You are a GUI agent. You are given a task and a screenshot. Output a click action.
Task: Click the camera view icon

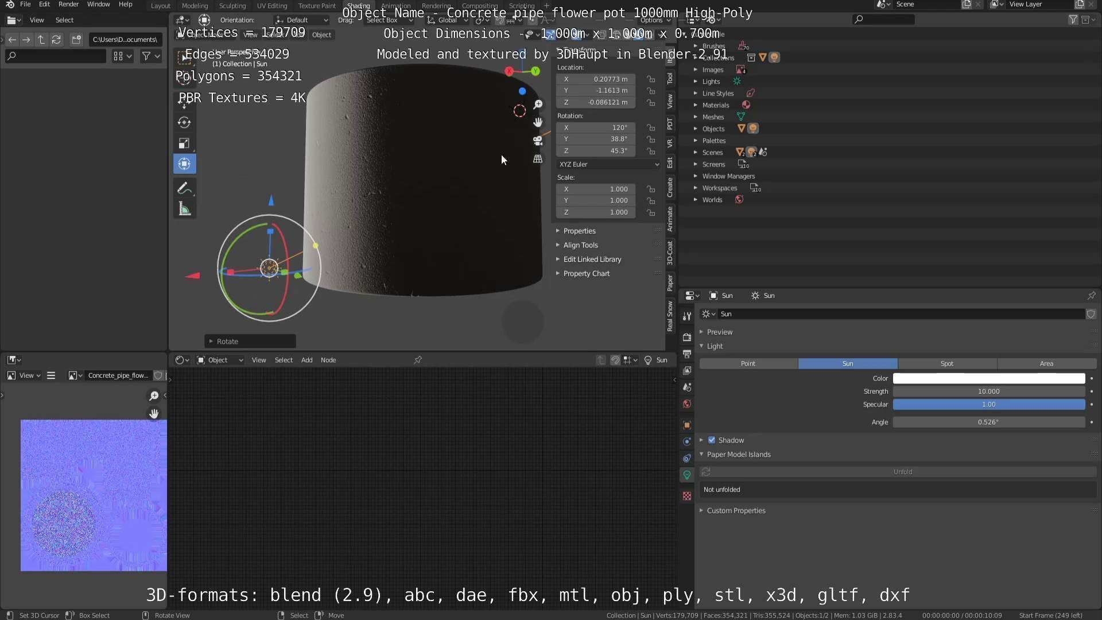click(x=538, y=141)
